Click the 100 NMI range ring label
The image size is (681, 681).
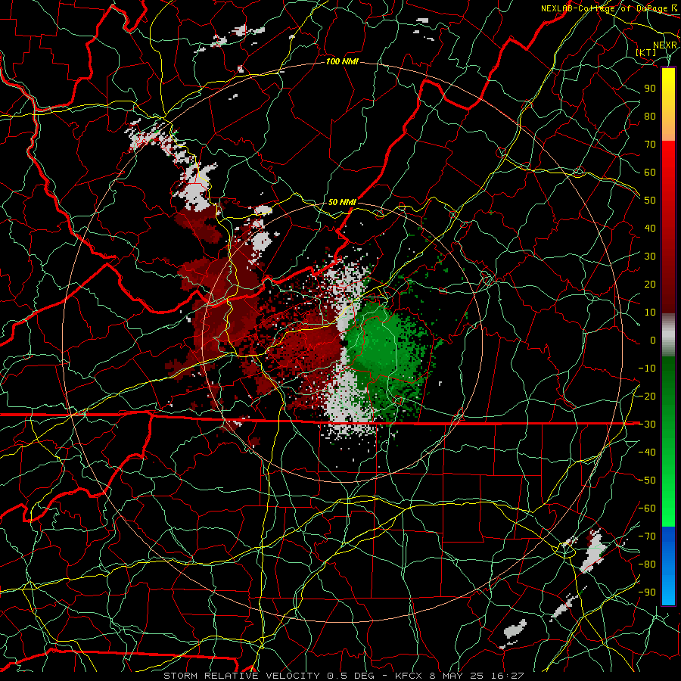click(342, 62)
